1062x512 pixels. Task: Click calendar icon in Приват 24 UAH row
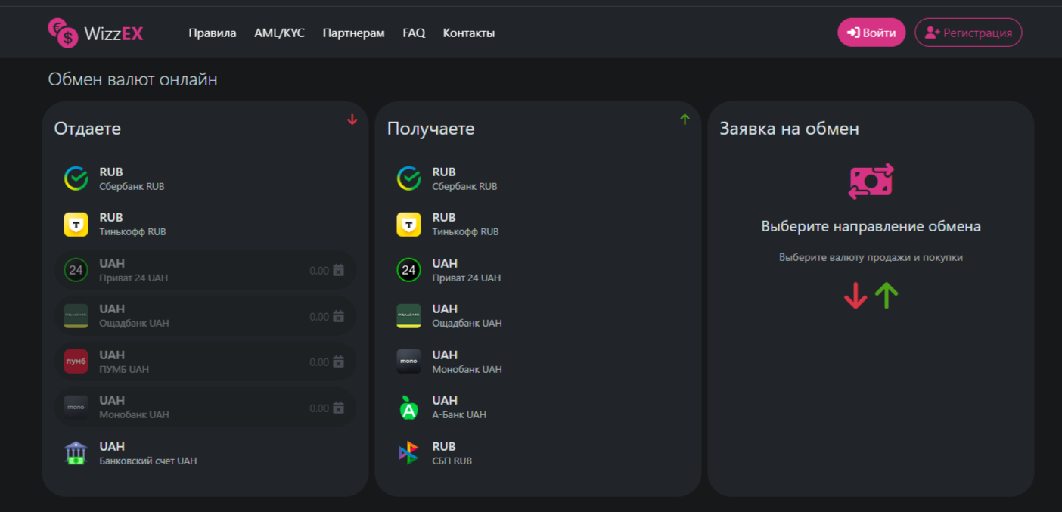point(339,271)
